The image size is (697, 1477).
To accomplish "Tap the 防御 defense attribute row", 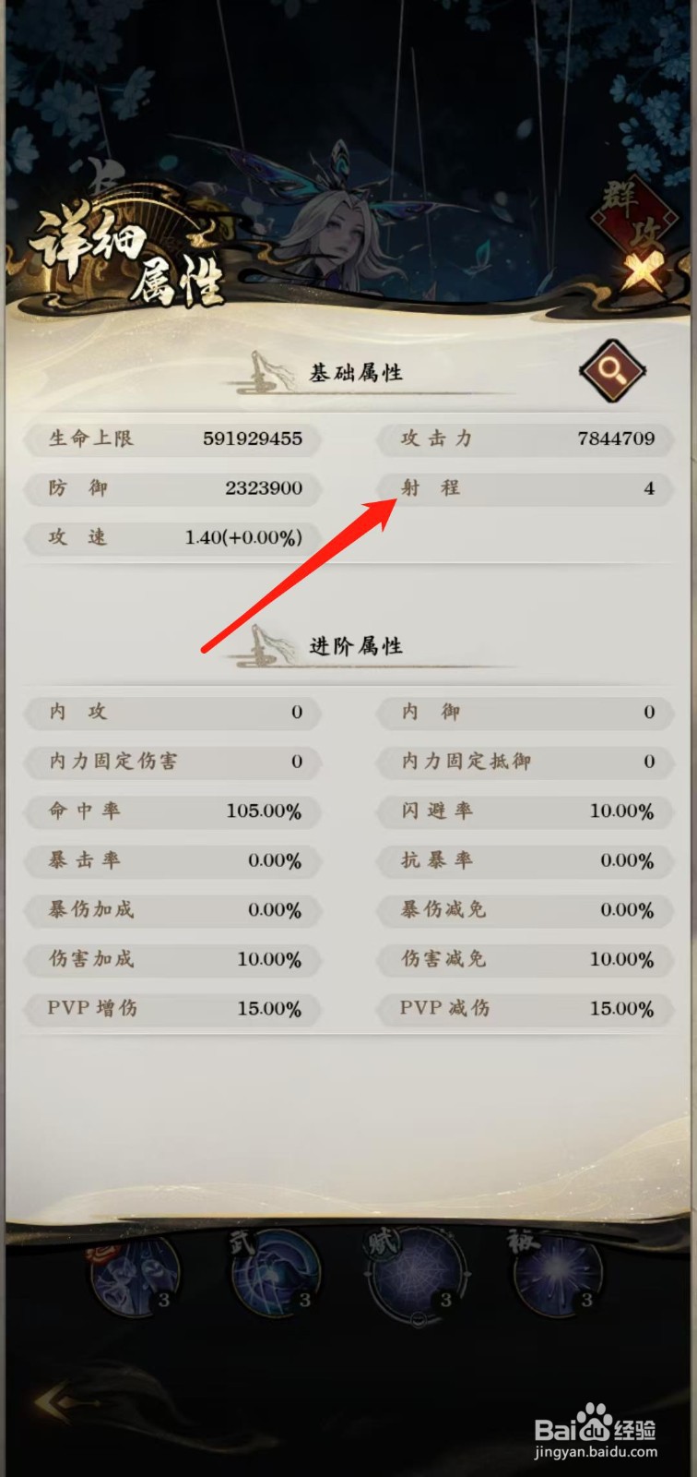I will pos(172,488).
